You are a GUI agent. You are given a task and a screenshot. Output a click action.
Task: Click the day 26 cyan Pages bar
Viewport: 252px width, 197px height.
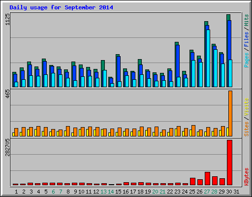click(x=201, y=74)
